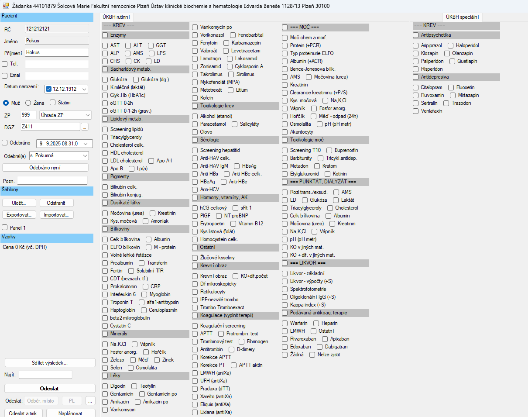Select the Paracetamol toxicology checkbox

tap(195, 124)
